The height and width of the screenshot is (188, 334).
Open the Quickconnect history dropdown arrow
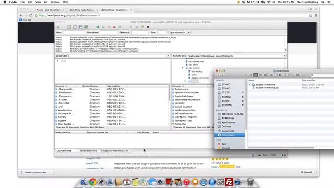(x=189, y=32)
